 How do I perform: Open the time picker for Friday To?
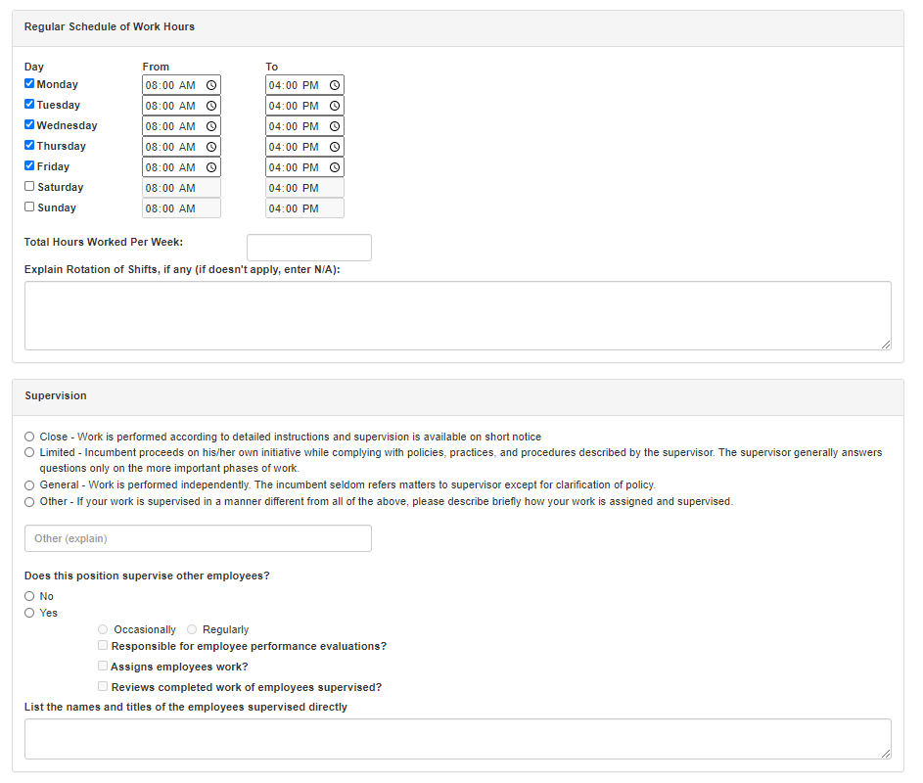(x=335, y=167)
